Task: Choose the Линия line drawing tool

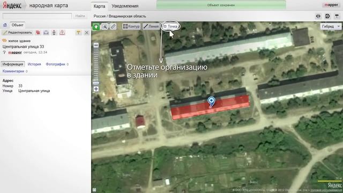Action: coord(151,26)
